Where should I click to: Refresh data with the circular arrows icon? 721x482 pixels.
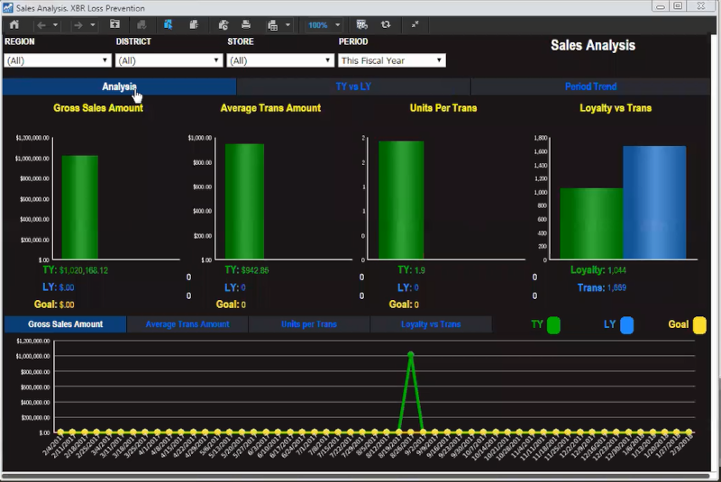click(386, 25)
